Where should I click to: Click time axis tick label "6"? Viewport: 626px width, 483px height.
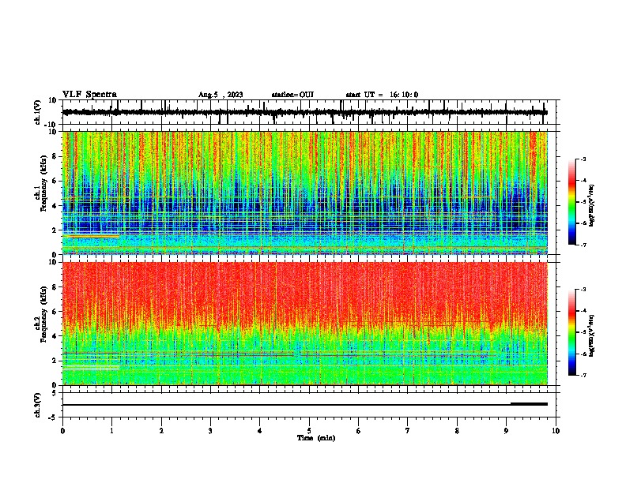tap(359, 431)
